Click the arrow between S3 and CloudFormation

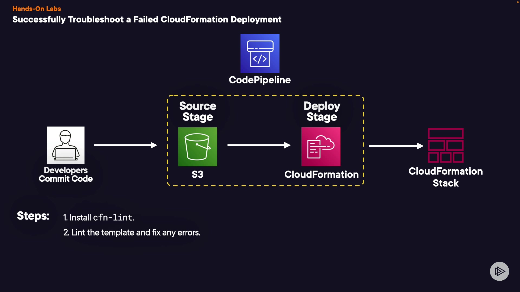[x=259, y=145]
